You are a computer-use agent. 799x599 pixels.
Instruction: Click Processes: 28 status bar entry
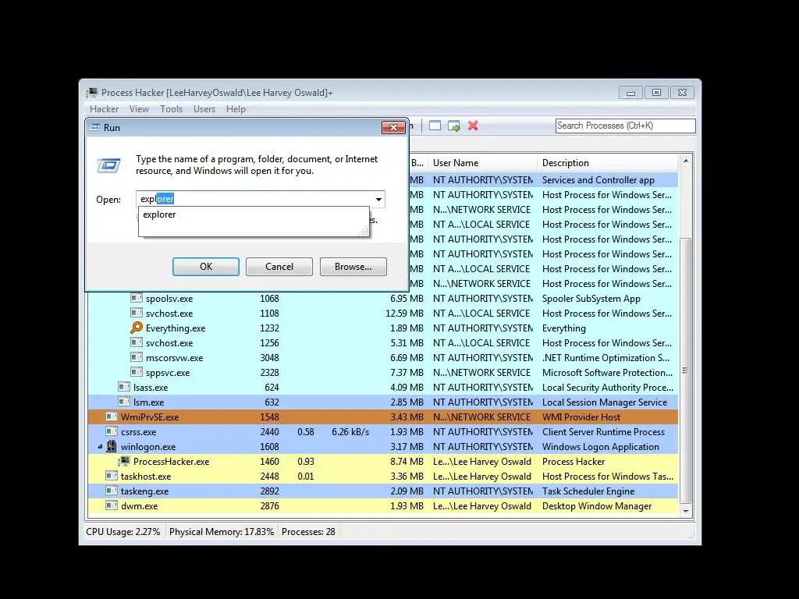pyautogui.click(x=308, y=532)
